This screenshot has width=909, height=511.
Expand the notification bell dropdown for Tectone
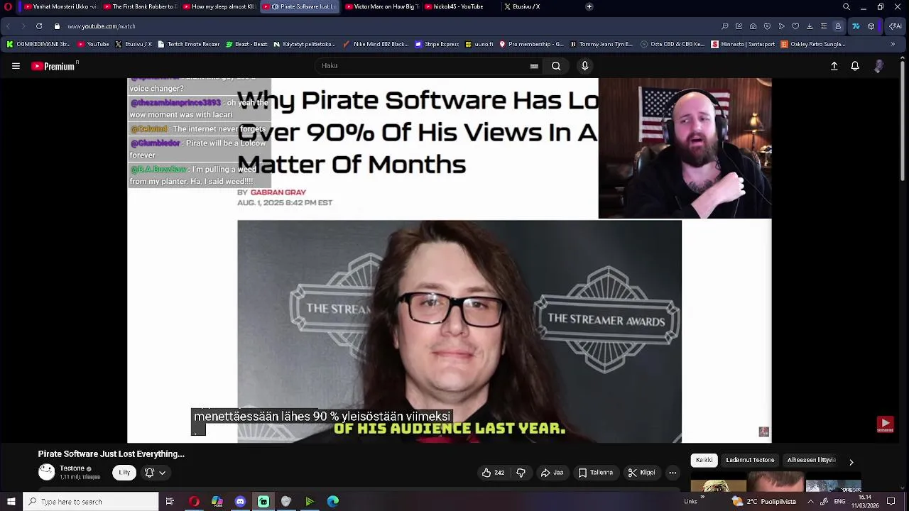[x=156, y=473]
